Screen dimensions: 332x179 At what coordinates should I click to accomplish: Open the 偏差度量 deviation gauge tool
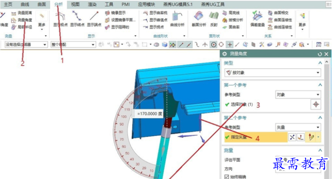(x=257, y=19)
